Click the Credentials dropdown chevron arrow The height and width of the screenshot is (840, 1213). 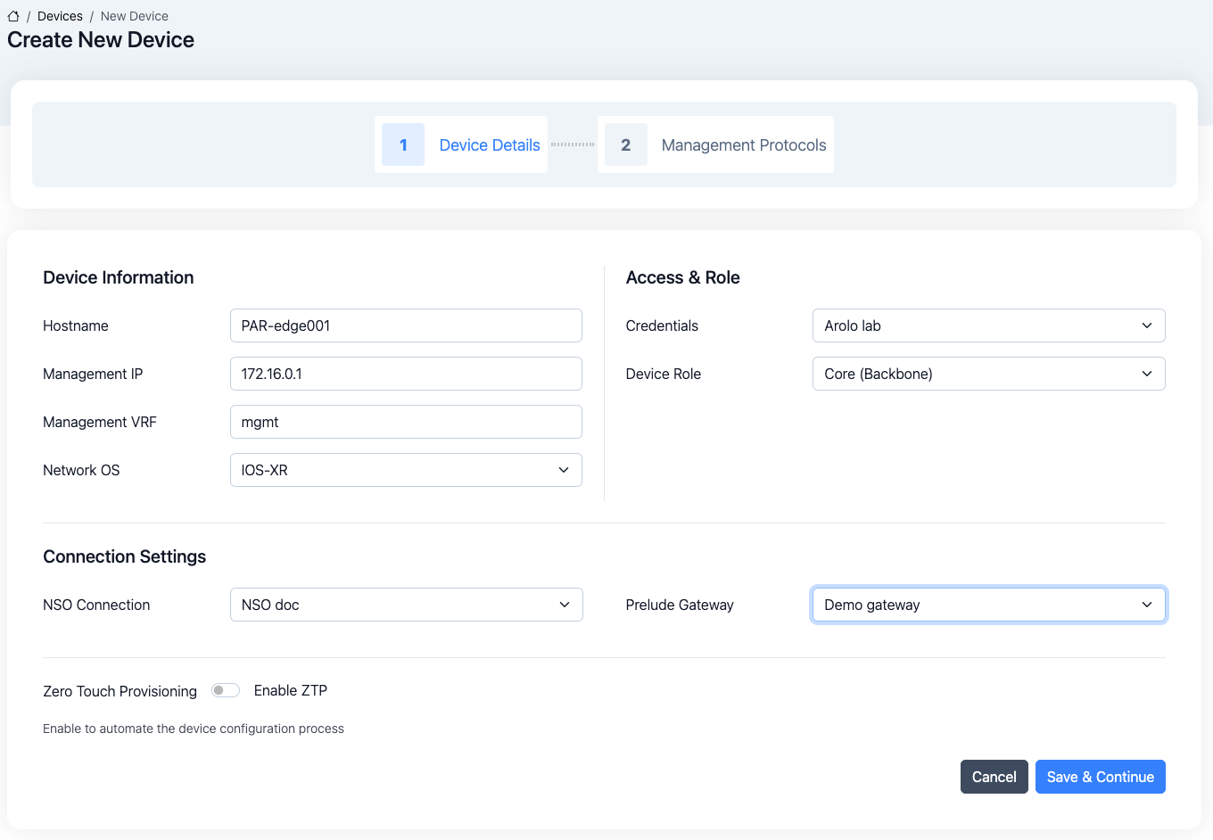(x=1147, y=325)
